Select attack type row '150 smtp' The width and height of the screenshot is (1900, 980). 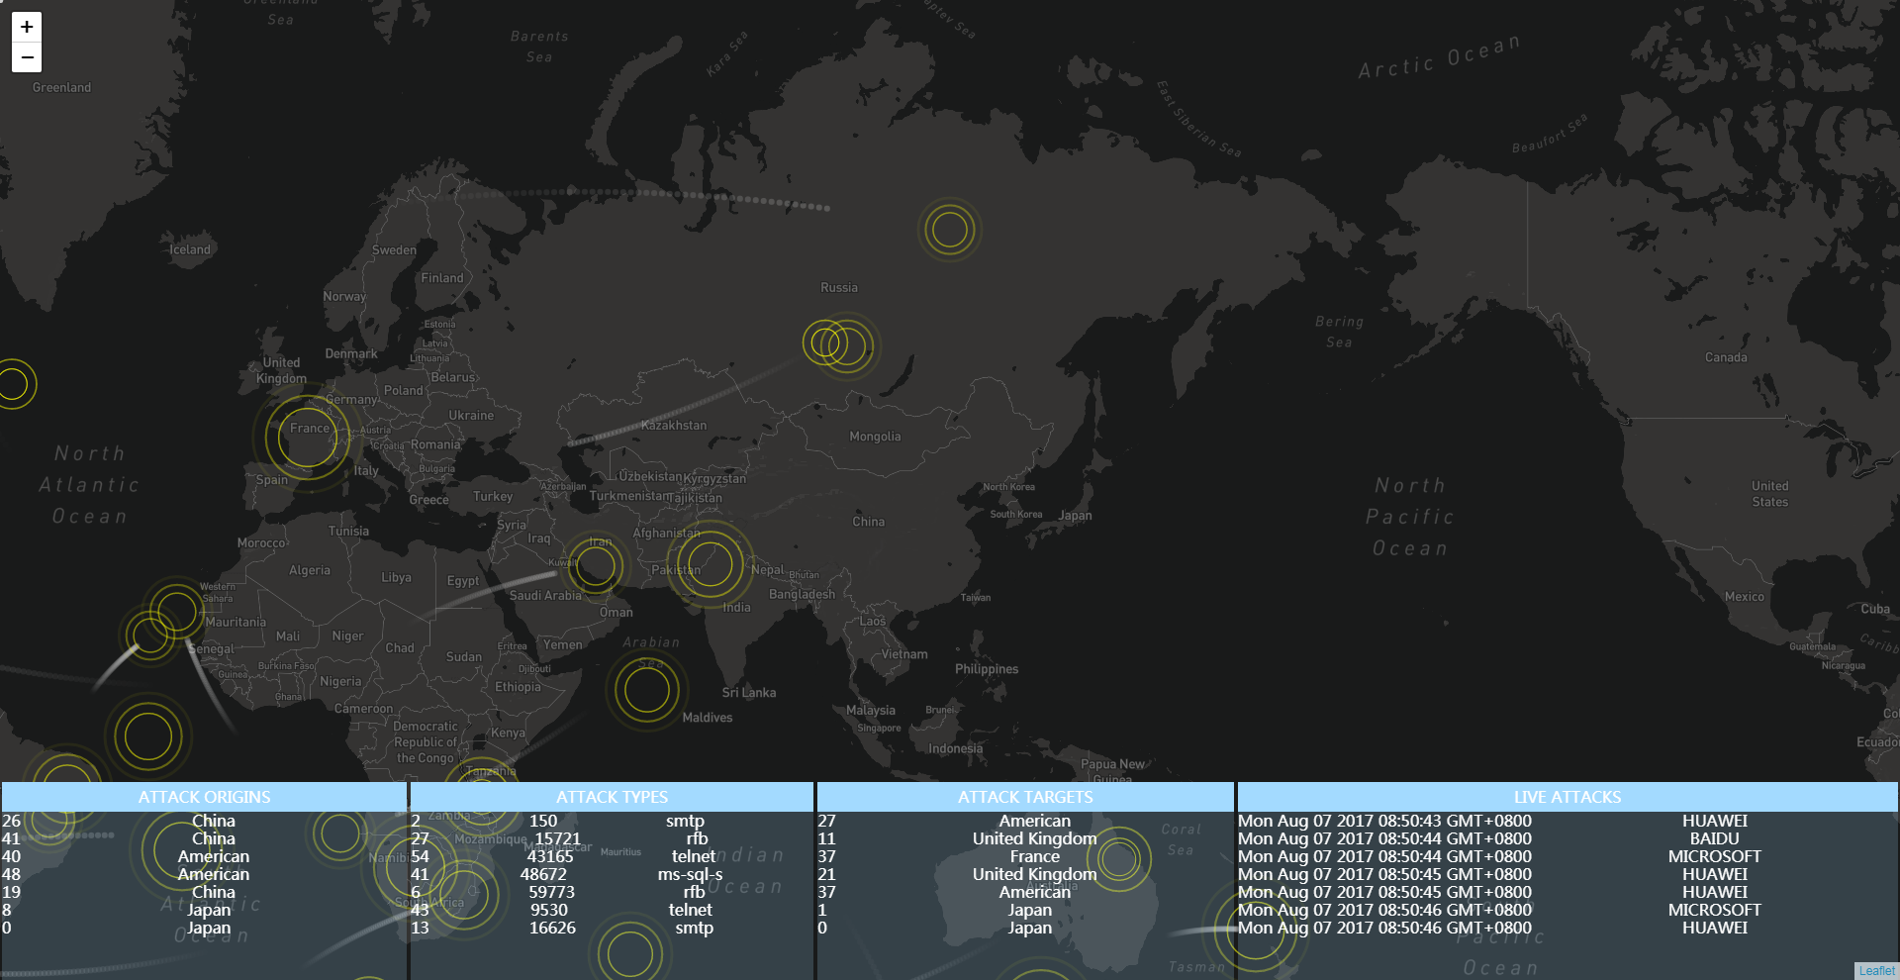coord(612,821)
